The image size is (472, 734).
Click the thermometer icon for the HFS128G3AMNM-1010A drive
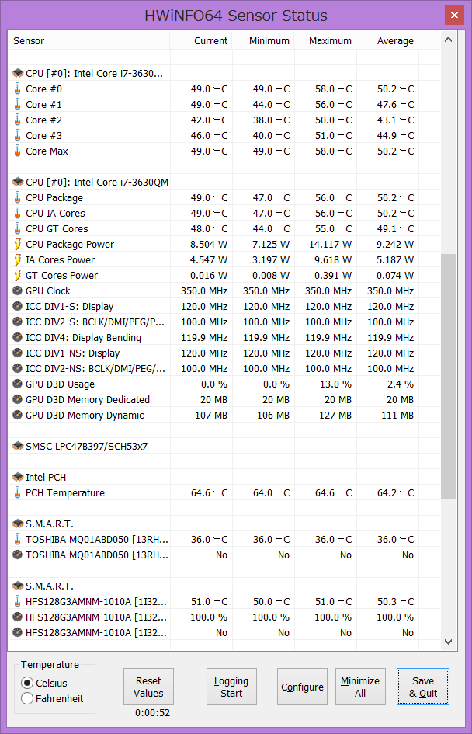coord(17,601)
